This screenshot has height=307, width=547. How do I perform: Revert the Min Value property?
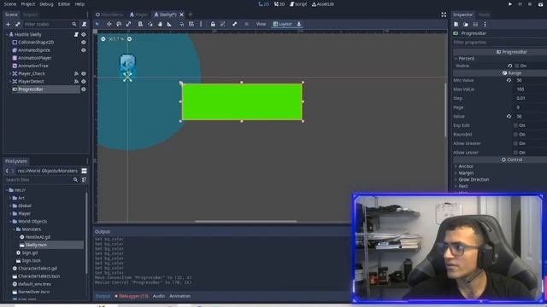click(509, 80)
